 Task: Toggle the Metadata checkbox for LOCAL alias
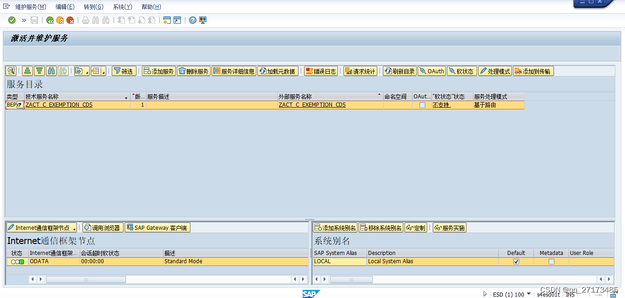(x=551, y=262)
